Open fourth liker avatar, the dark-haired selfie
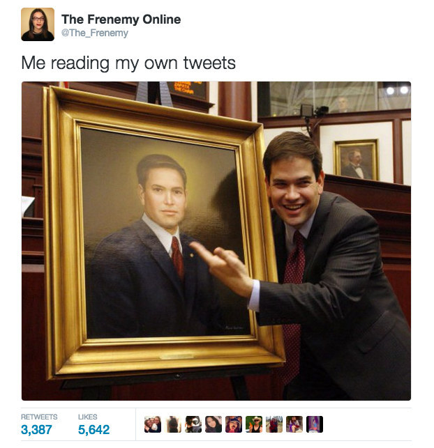Screen dimensions: 434x448 pyautogui.click(x=214, y=424)
